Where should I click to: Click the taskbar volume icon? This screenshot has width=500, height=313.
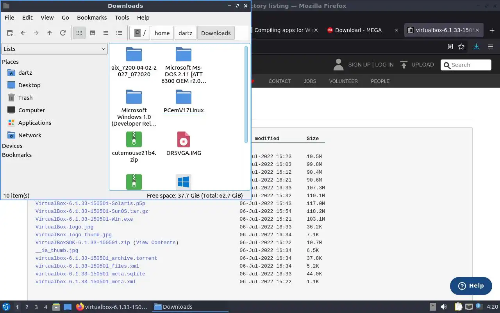(x=444, y=307)
